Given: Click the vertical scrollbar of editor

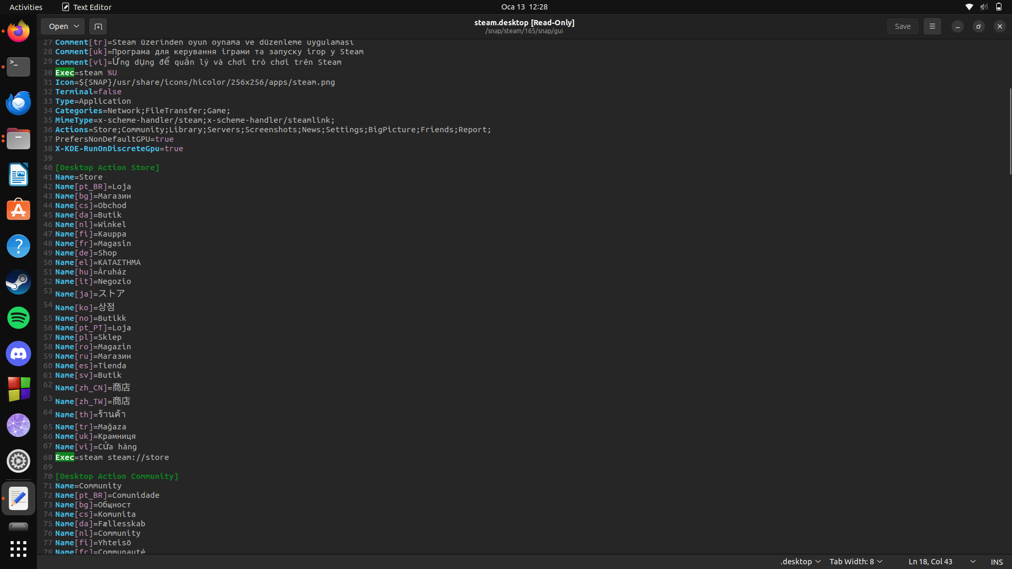Looking at the screenshot, I should pos(1010,132).
